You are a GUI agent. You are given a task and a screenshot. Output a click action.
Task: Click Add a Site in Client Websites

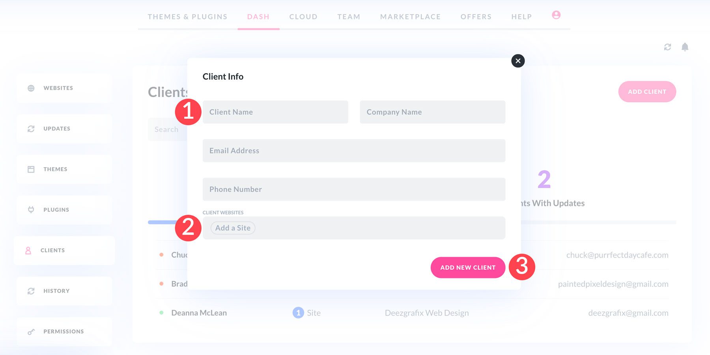pyautogui.click(x=232, y=228)
